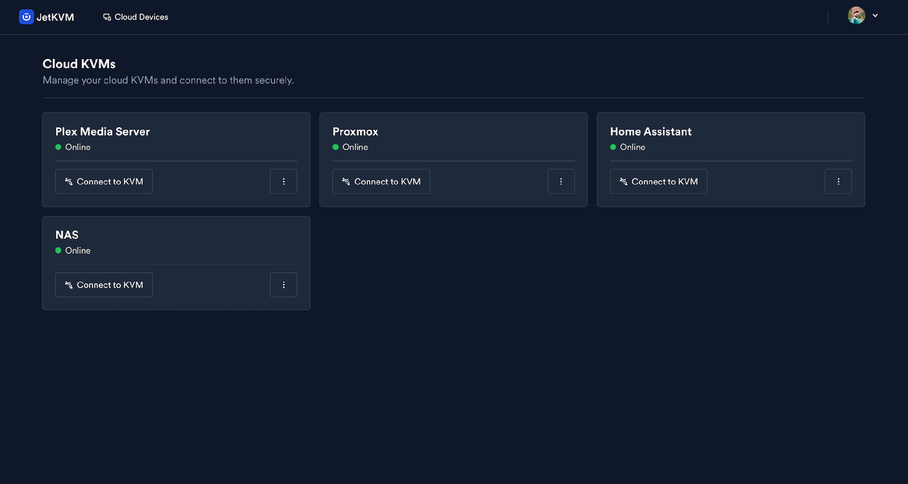Image resolution: width=908 pixels, height=484 pixels.
Task: Click Connect to KVM on the NAS card
Action: tap(104, 285)
